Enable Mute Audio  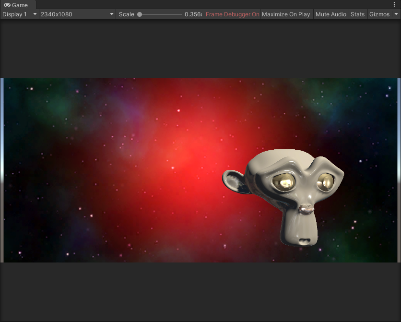click(331, 14)
